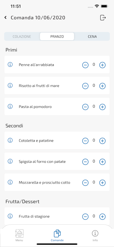Decrease Penne all'arrabbiata quantity
114x247 pixels.
(85, 65)
